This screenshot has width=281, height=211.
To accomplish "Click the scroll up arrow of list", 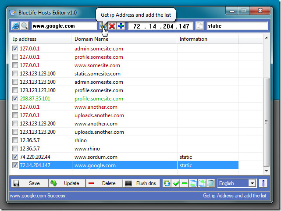I will pos(267,38).
